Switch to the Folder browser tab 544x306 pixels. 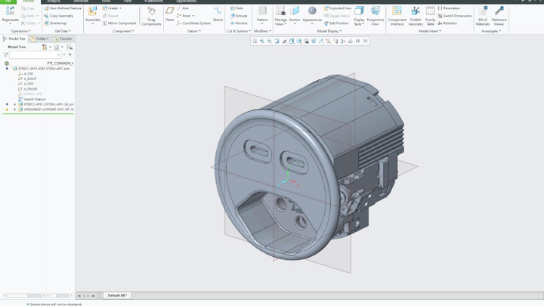pyautogui.click(x=40, y=39)
